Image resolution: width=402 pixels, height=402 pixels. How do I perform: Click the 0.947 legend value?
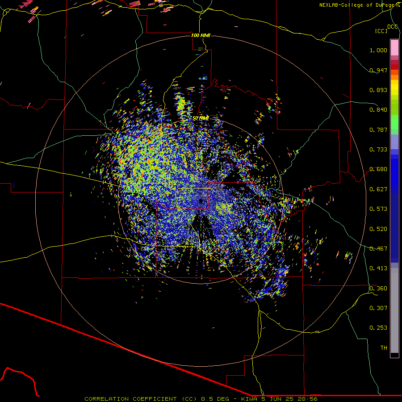378,70
